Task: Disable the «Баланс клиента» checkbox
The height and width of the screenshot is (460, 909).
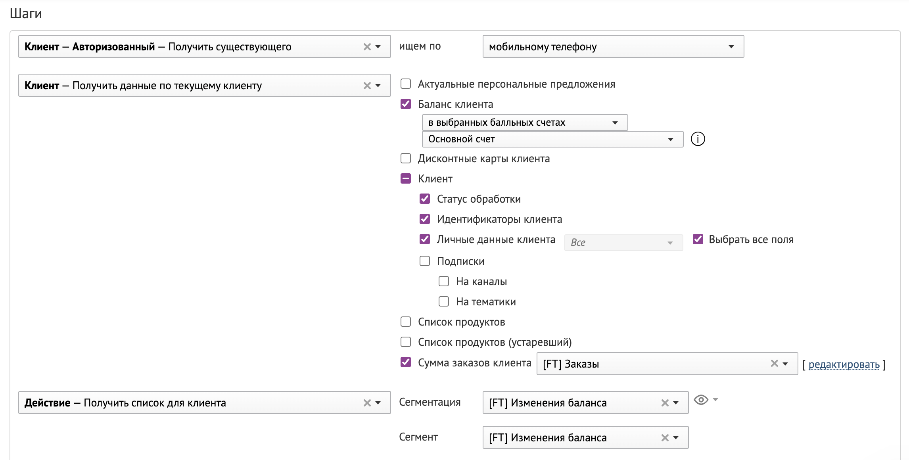Action: point(405,104)
